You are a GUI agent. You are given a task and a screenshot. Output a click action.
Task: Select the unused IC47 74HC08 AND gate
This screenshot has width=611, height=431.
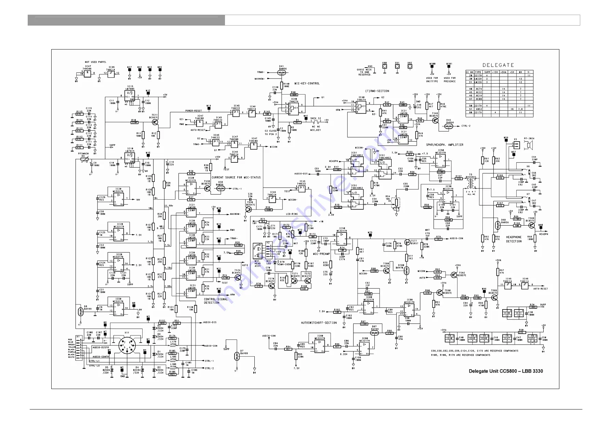pos(88,73)
